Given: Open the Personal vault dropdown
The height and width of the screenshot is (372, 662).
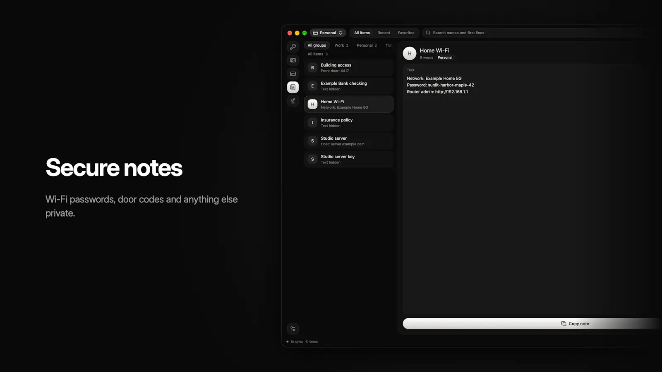Looking at the screenshot, I should coord(328,33).
